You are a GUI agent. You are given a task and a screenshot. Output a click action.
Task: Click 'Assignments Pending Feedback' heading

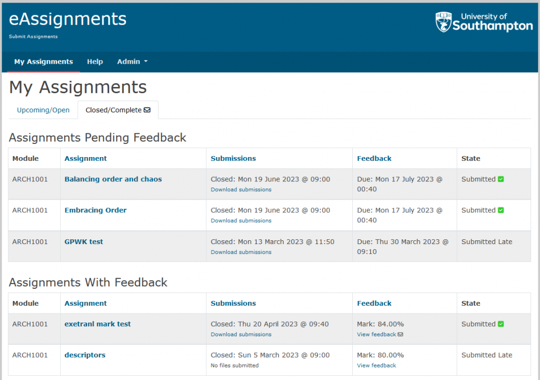pyautogui.click(x=98, y=138)
